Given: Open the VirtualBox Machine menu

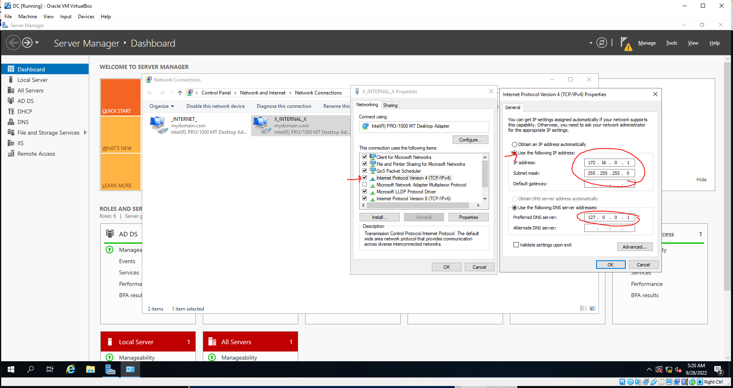Looking at the screenshot, I should (28, 17).
